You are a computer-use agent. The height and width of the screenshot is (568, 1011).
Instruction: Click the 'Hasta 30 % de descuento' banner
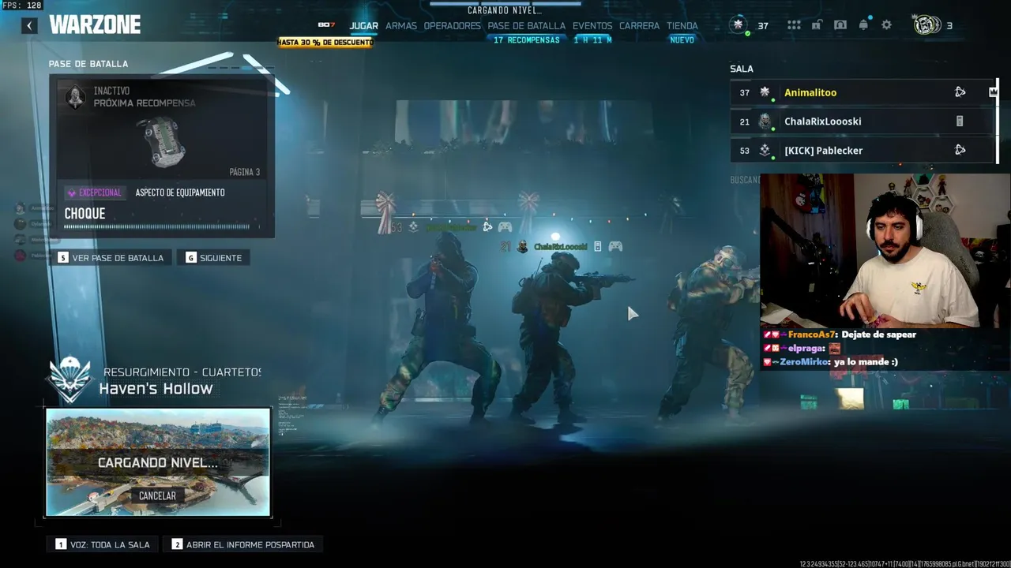[x=325, y=42]
